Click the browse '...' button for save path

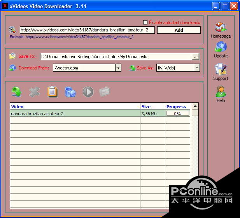click(x=196, y=57)
